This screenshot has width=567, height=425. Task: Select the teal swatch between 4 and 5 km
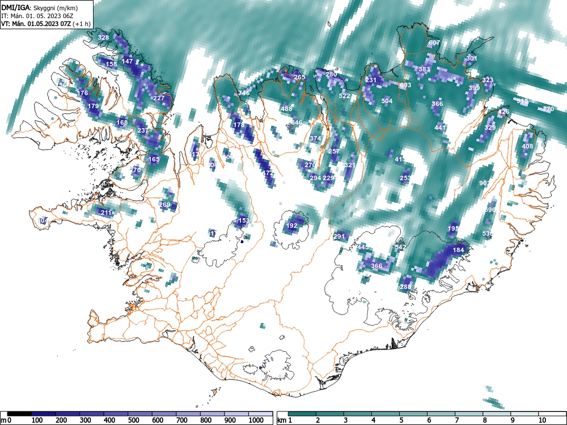386,414
